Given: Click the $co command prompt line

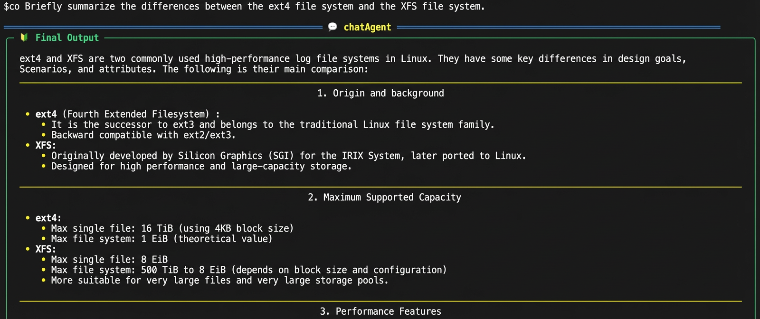Looking at the screenshot, I should click(x=244, y=7).
